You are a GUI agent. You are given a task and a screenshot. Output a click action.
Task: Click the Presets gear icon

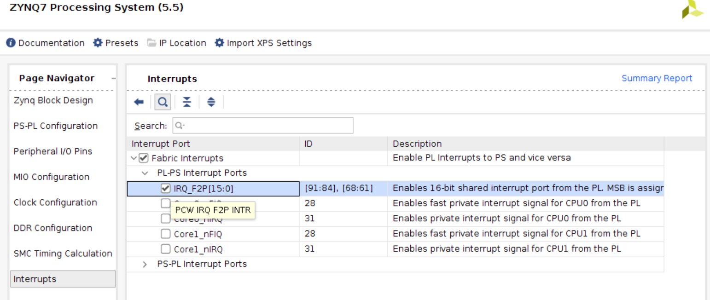98,43
